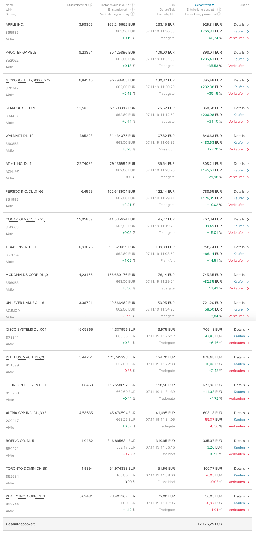Select Texas Instr. trading venue Frankfurt
The image size is (256, 534).
[167, 261]
